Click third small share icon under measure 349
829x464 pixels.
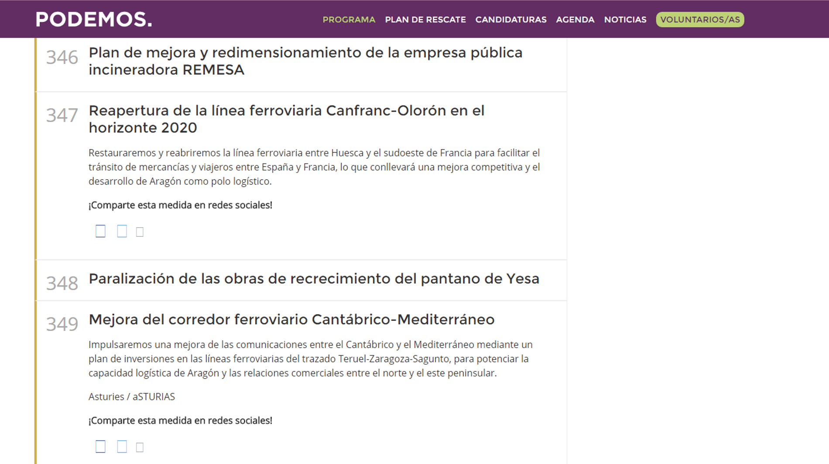coord(140,447)
